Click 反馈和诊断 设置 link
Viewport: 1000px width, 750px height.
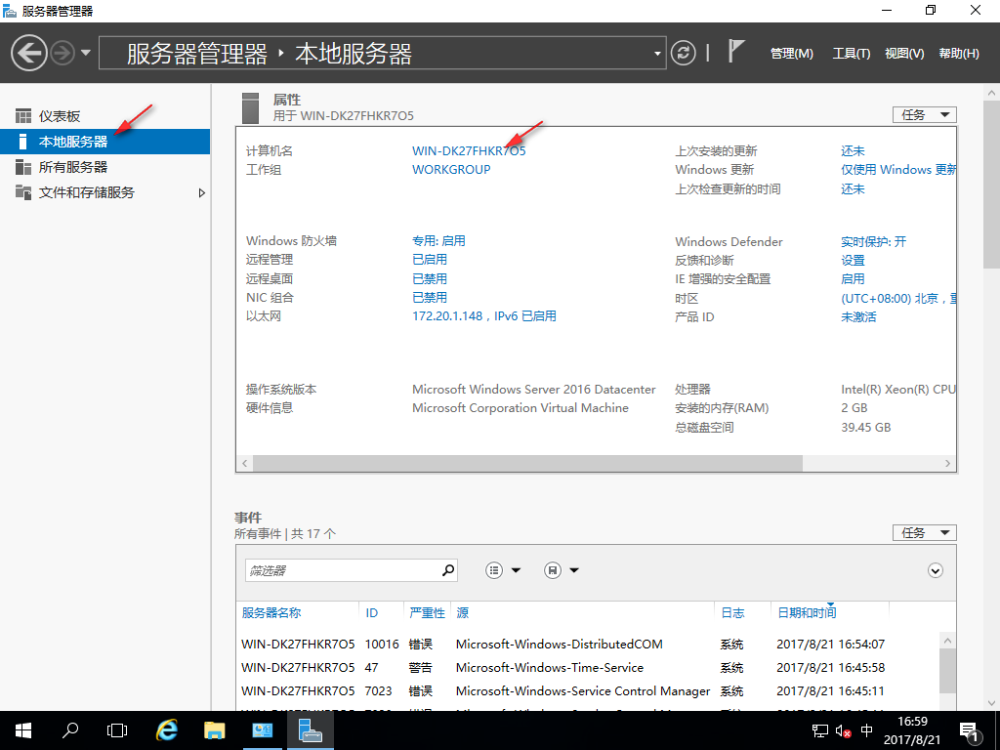853,260
